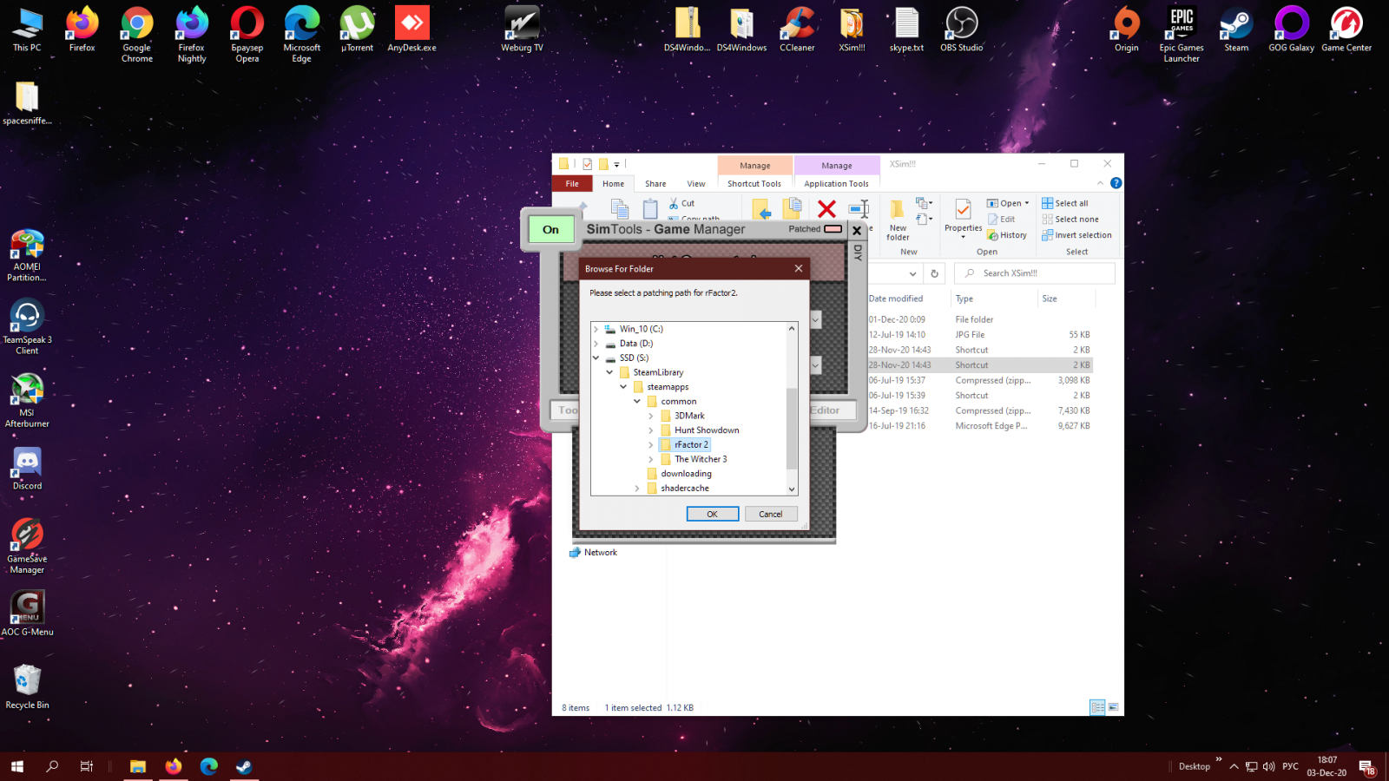Open the Open dropdown arrow in the ribbon
Screen dimensions: 1389x781
(1027, 203)
